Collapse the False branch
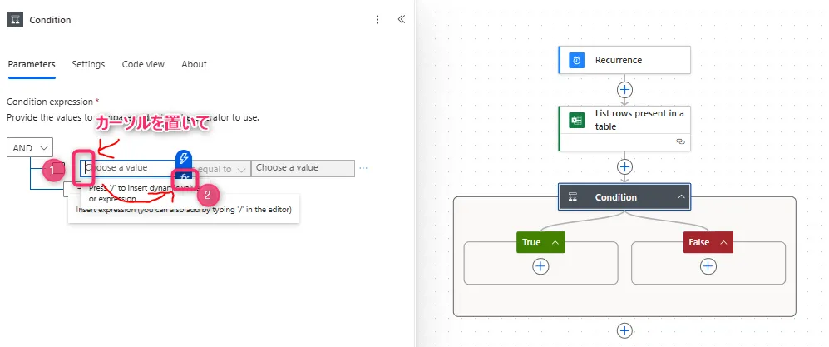 pos(723,242)
